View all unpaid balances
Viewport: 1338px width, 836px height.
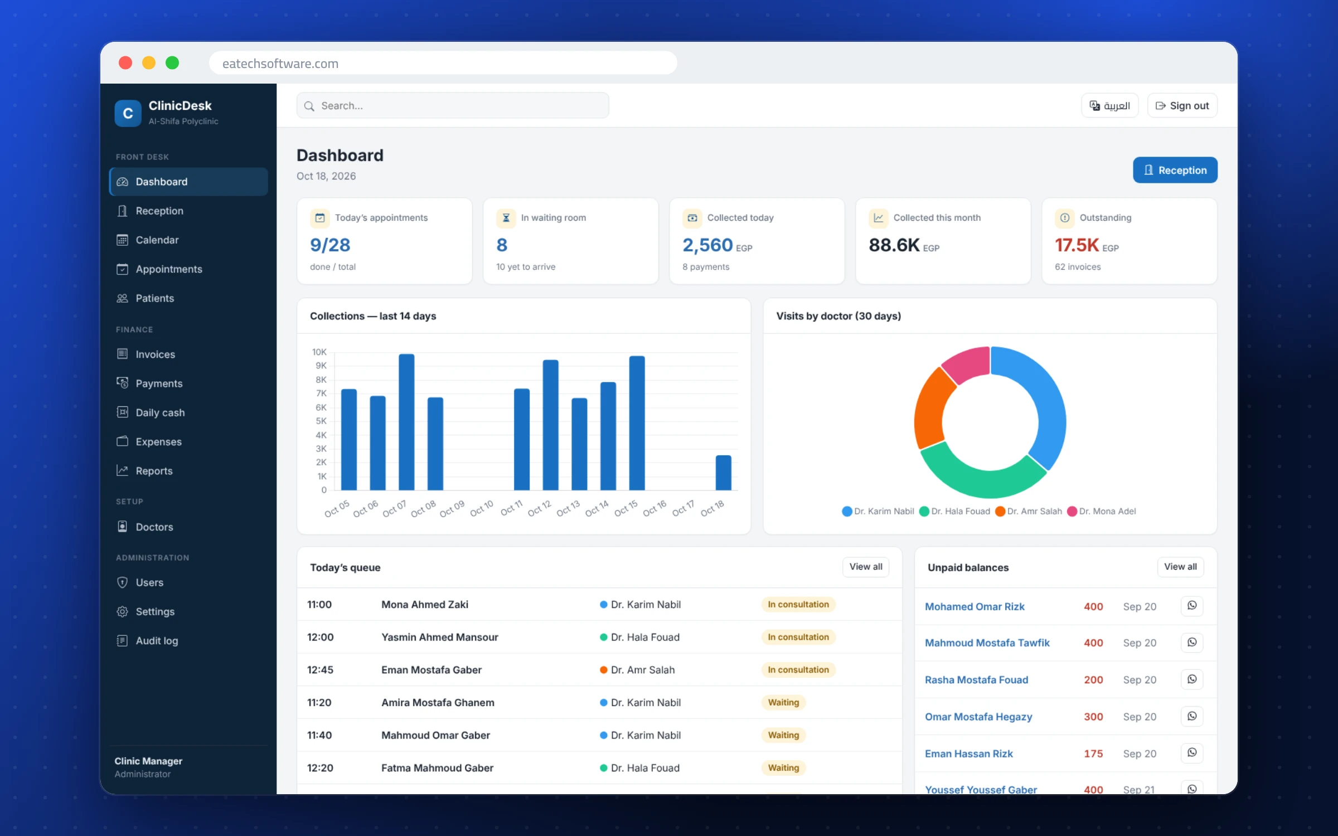1180,567
